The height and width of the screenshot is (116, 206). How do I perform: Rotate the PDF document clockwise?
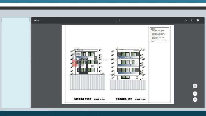[x=186, y=20]
